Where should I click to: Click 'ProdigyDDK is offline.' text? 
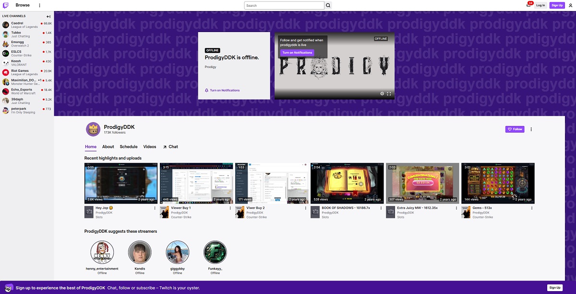pos(232,57)
